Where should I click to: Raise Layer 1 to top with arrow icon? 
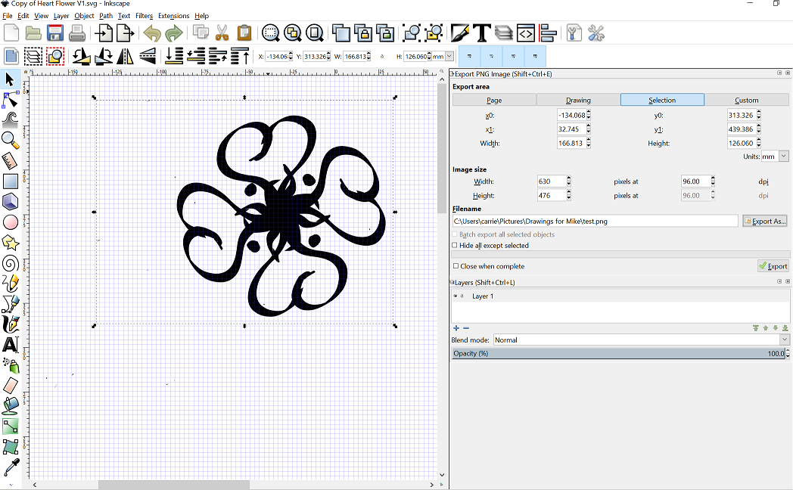(x=755, y=328)
